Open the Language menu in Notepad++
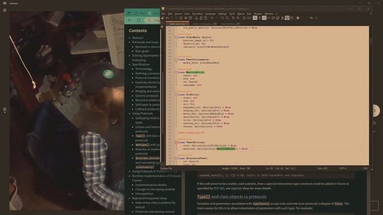The height and width of the screenshot is (215, 383). point(210,14)
